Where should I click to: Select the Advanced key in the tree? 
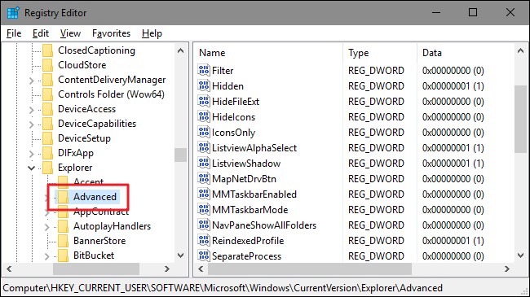click(95, 197)
